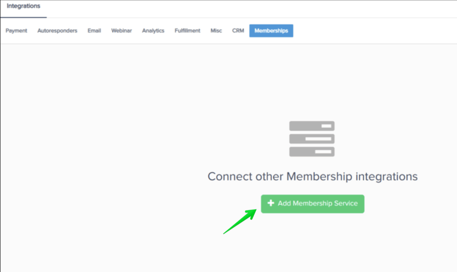
Task: Click the middle bar of the server stack icon
Action: pos(312,139)
